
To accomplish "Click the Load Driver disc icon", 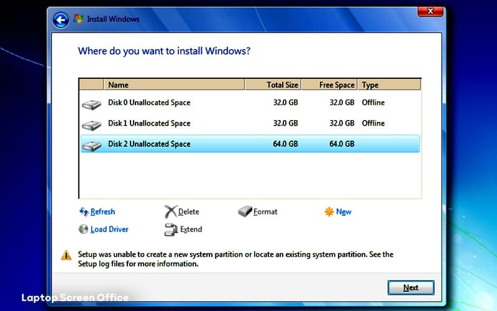I will [83, 229].
